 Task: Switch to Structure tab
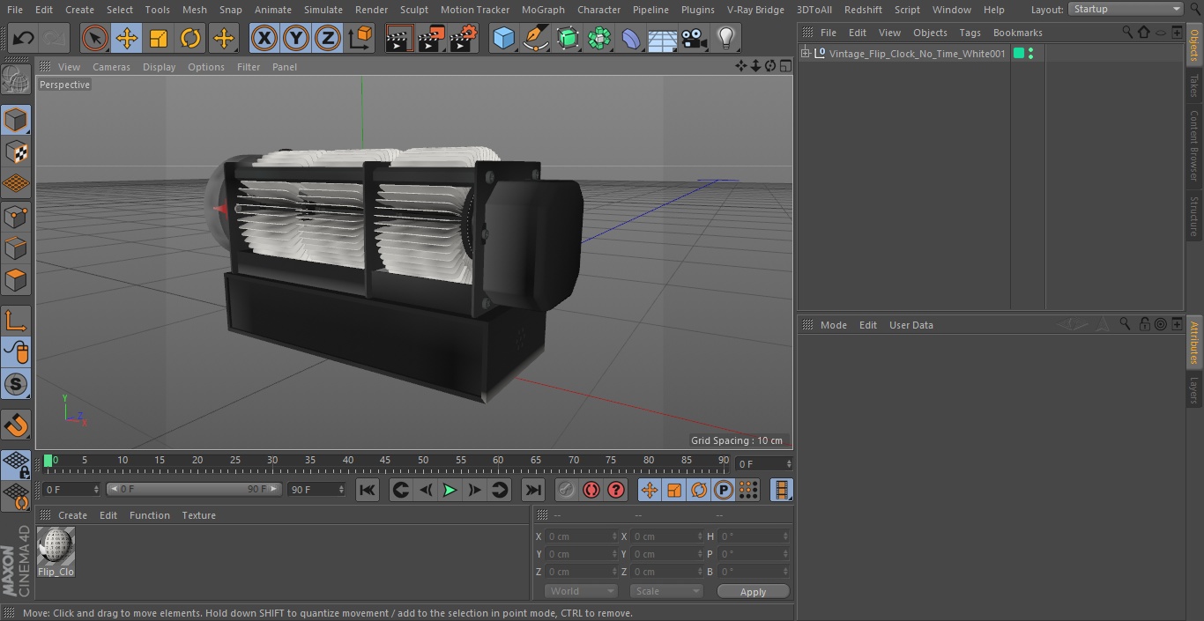coord(1194,216)
